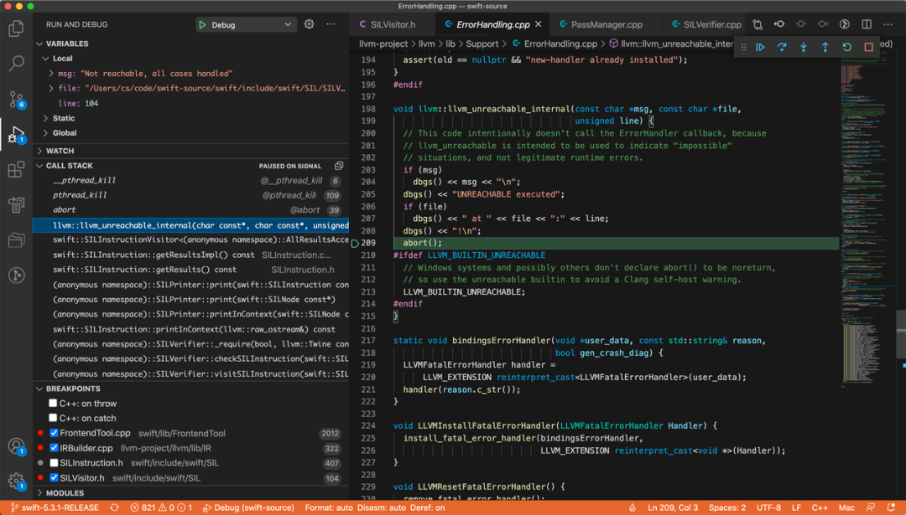This screenshot has width=906, height=515.
Task: Click 'Ln 209, Col 3' in status bar
Action: tap(673, 507)
